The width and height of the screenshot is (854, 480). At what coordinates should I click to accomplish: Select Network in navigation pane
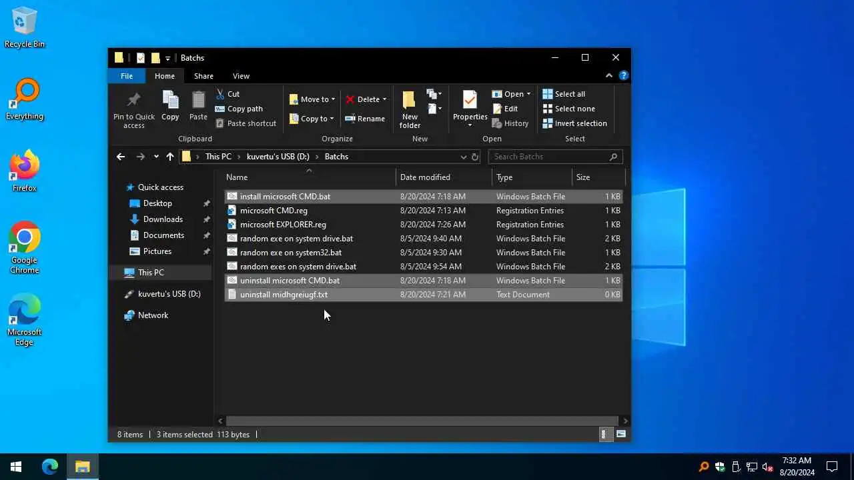pos(153,315)
